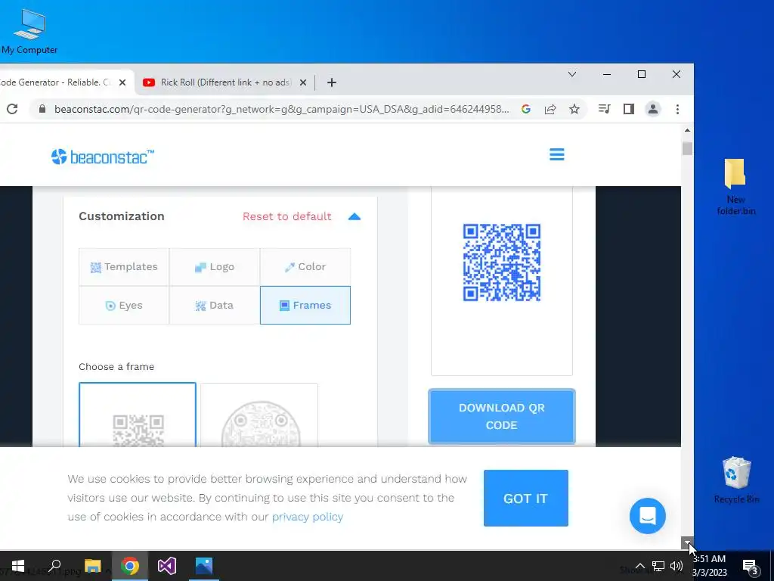Select the Templates customization tab
Image resolution: width=774 pixels, height=581 pixels.
pos(124,267)
